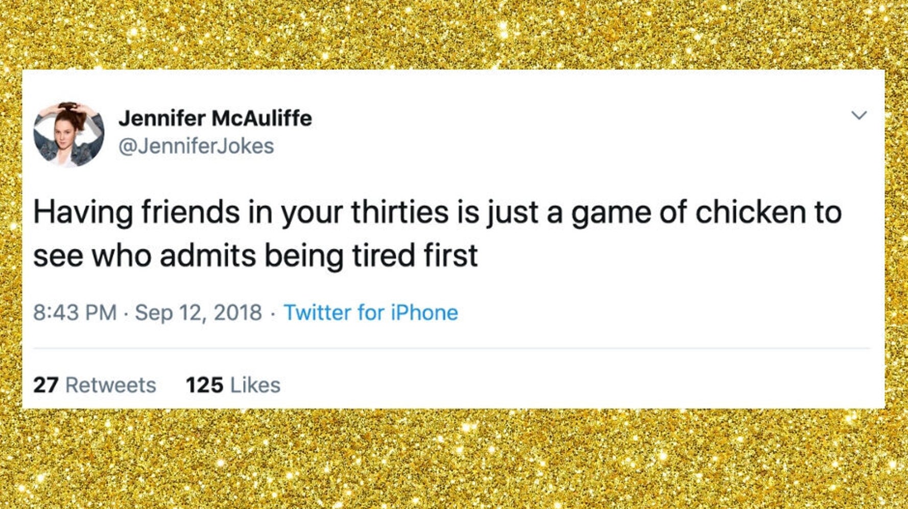Click the tweet's second line ending "tired first"
The height and width of the screenshot is (509, 908).
(x=255, y=255)
